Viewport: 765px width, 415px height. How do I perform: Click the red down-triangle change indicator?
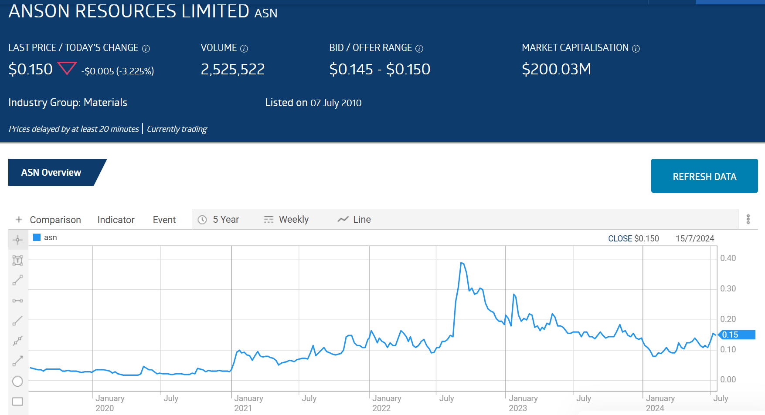(67, 68)
